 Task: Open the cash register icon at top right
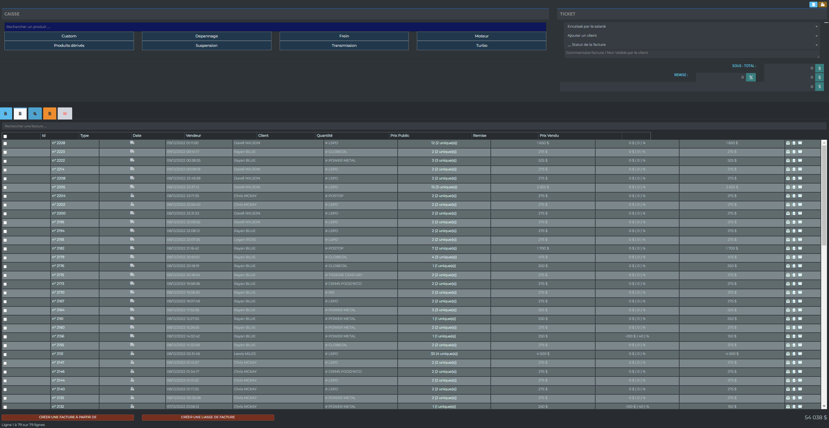click(823, 4)
